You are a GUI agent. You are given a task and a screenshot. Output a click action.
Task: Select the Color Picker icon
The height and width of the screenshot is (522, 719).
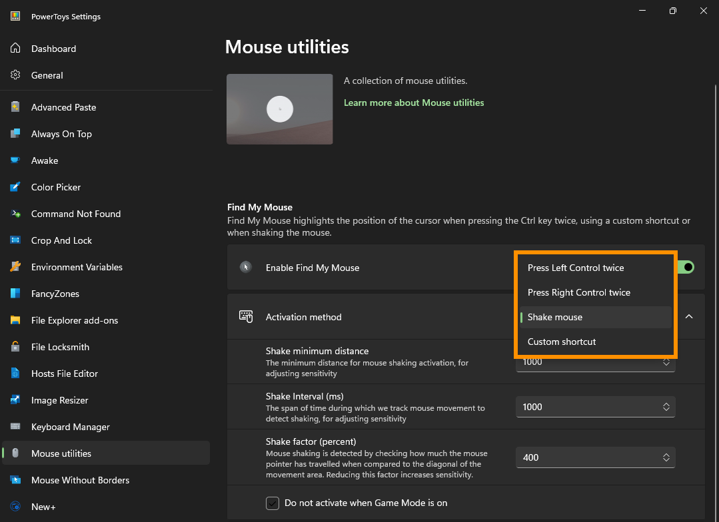(x=15, y=186)
